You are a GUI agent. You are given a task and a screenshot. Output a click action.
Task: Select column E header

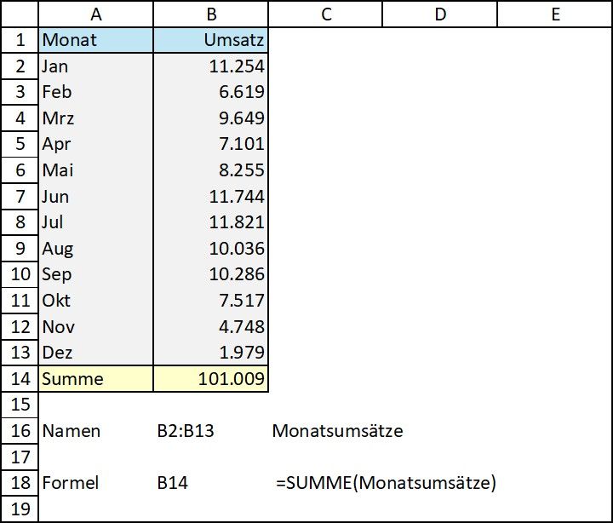pyautogui.click(x=554, y=14)
